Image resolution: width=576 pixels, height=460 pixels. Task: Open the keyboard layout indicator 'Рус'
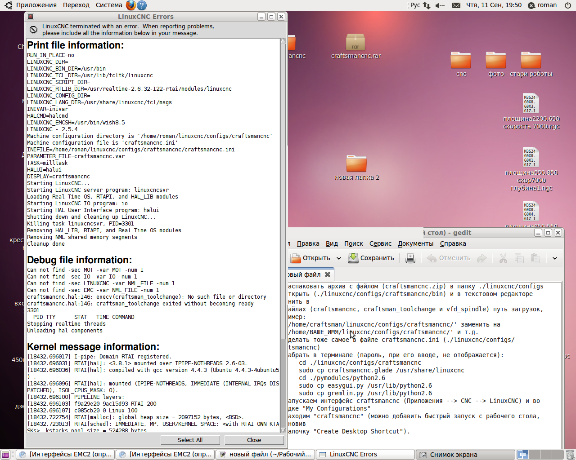click(415, 5)
